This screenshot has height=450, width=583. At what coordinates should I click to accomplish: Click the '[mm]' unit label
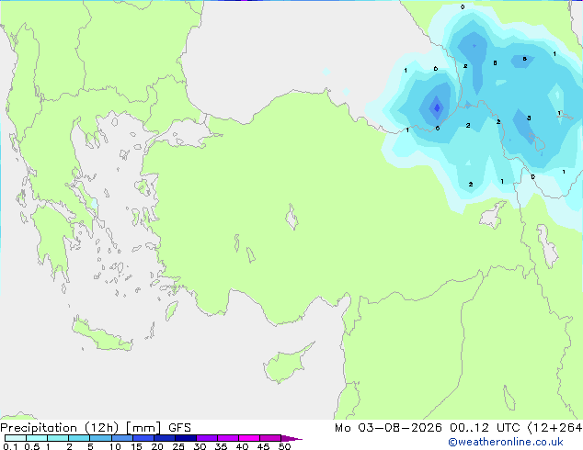point(143,428)
